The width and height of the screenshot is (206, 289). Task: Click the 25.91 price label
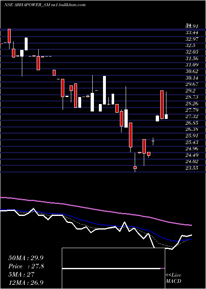point(192,136)
